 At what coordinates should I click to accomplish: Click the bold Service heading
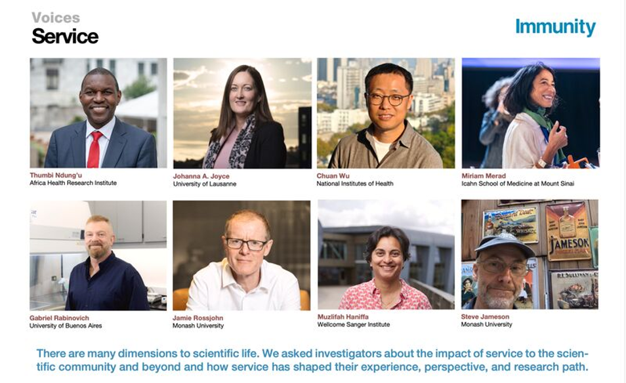[x=65, y=36]
